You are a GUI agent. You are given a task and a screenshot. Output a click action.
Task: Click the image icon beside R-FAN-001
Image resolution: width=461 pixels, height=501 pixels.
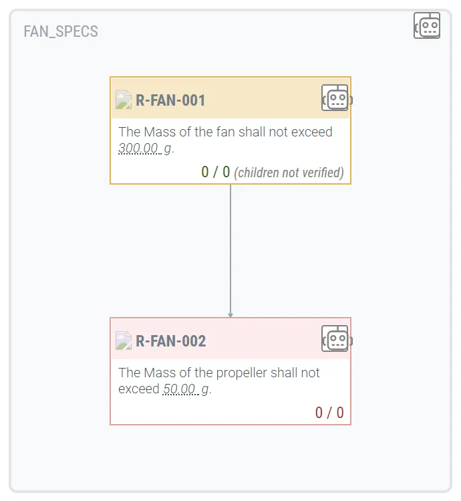[124, 100]
